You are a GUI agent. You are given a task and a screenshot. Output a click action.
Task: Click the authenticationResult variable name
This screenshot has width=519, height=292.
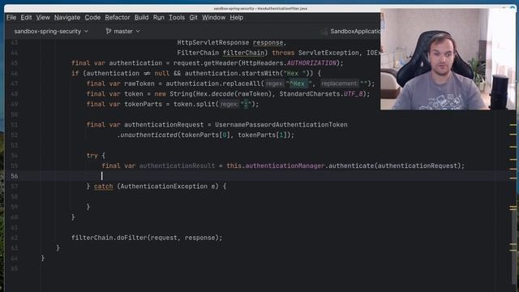tap(177, 165)
